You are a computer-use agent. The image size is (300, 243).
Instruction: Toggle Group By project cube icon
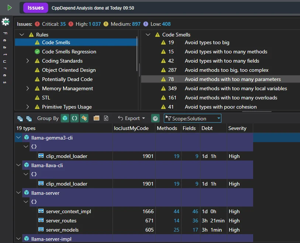(x=65, y=118)
